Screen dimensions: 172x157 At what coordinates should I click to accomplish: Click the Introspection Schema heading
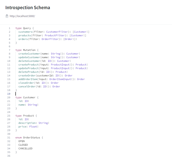click(28, 8)
